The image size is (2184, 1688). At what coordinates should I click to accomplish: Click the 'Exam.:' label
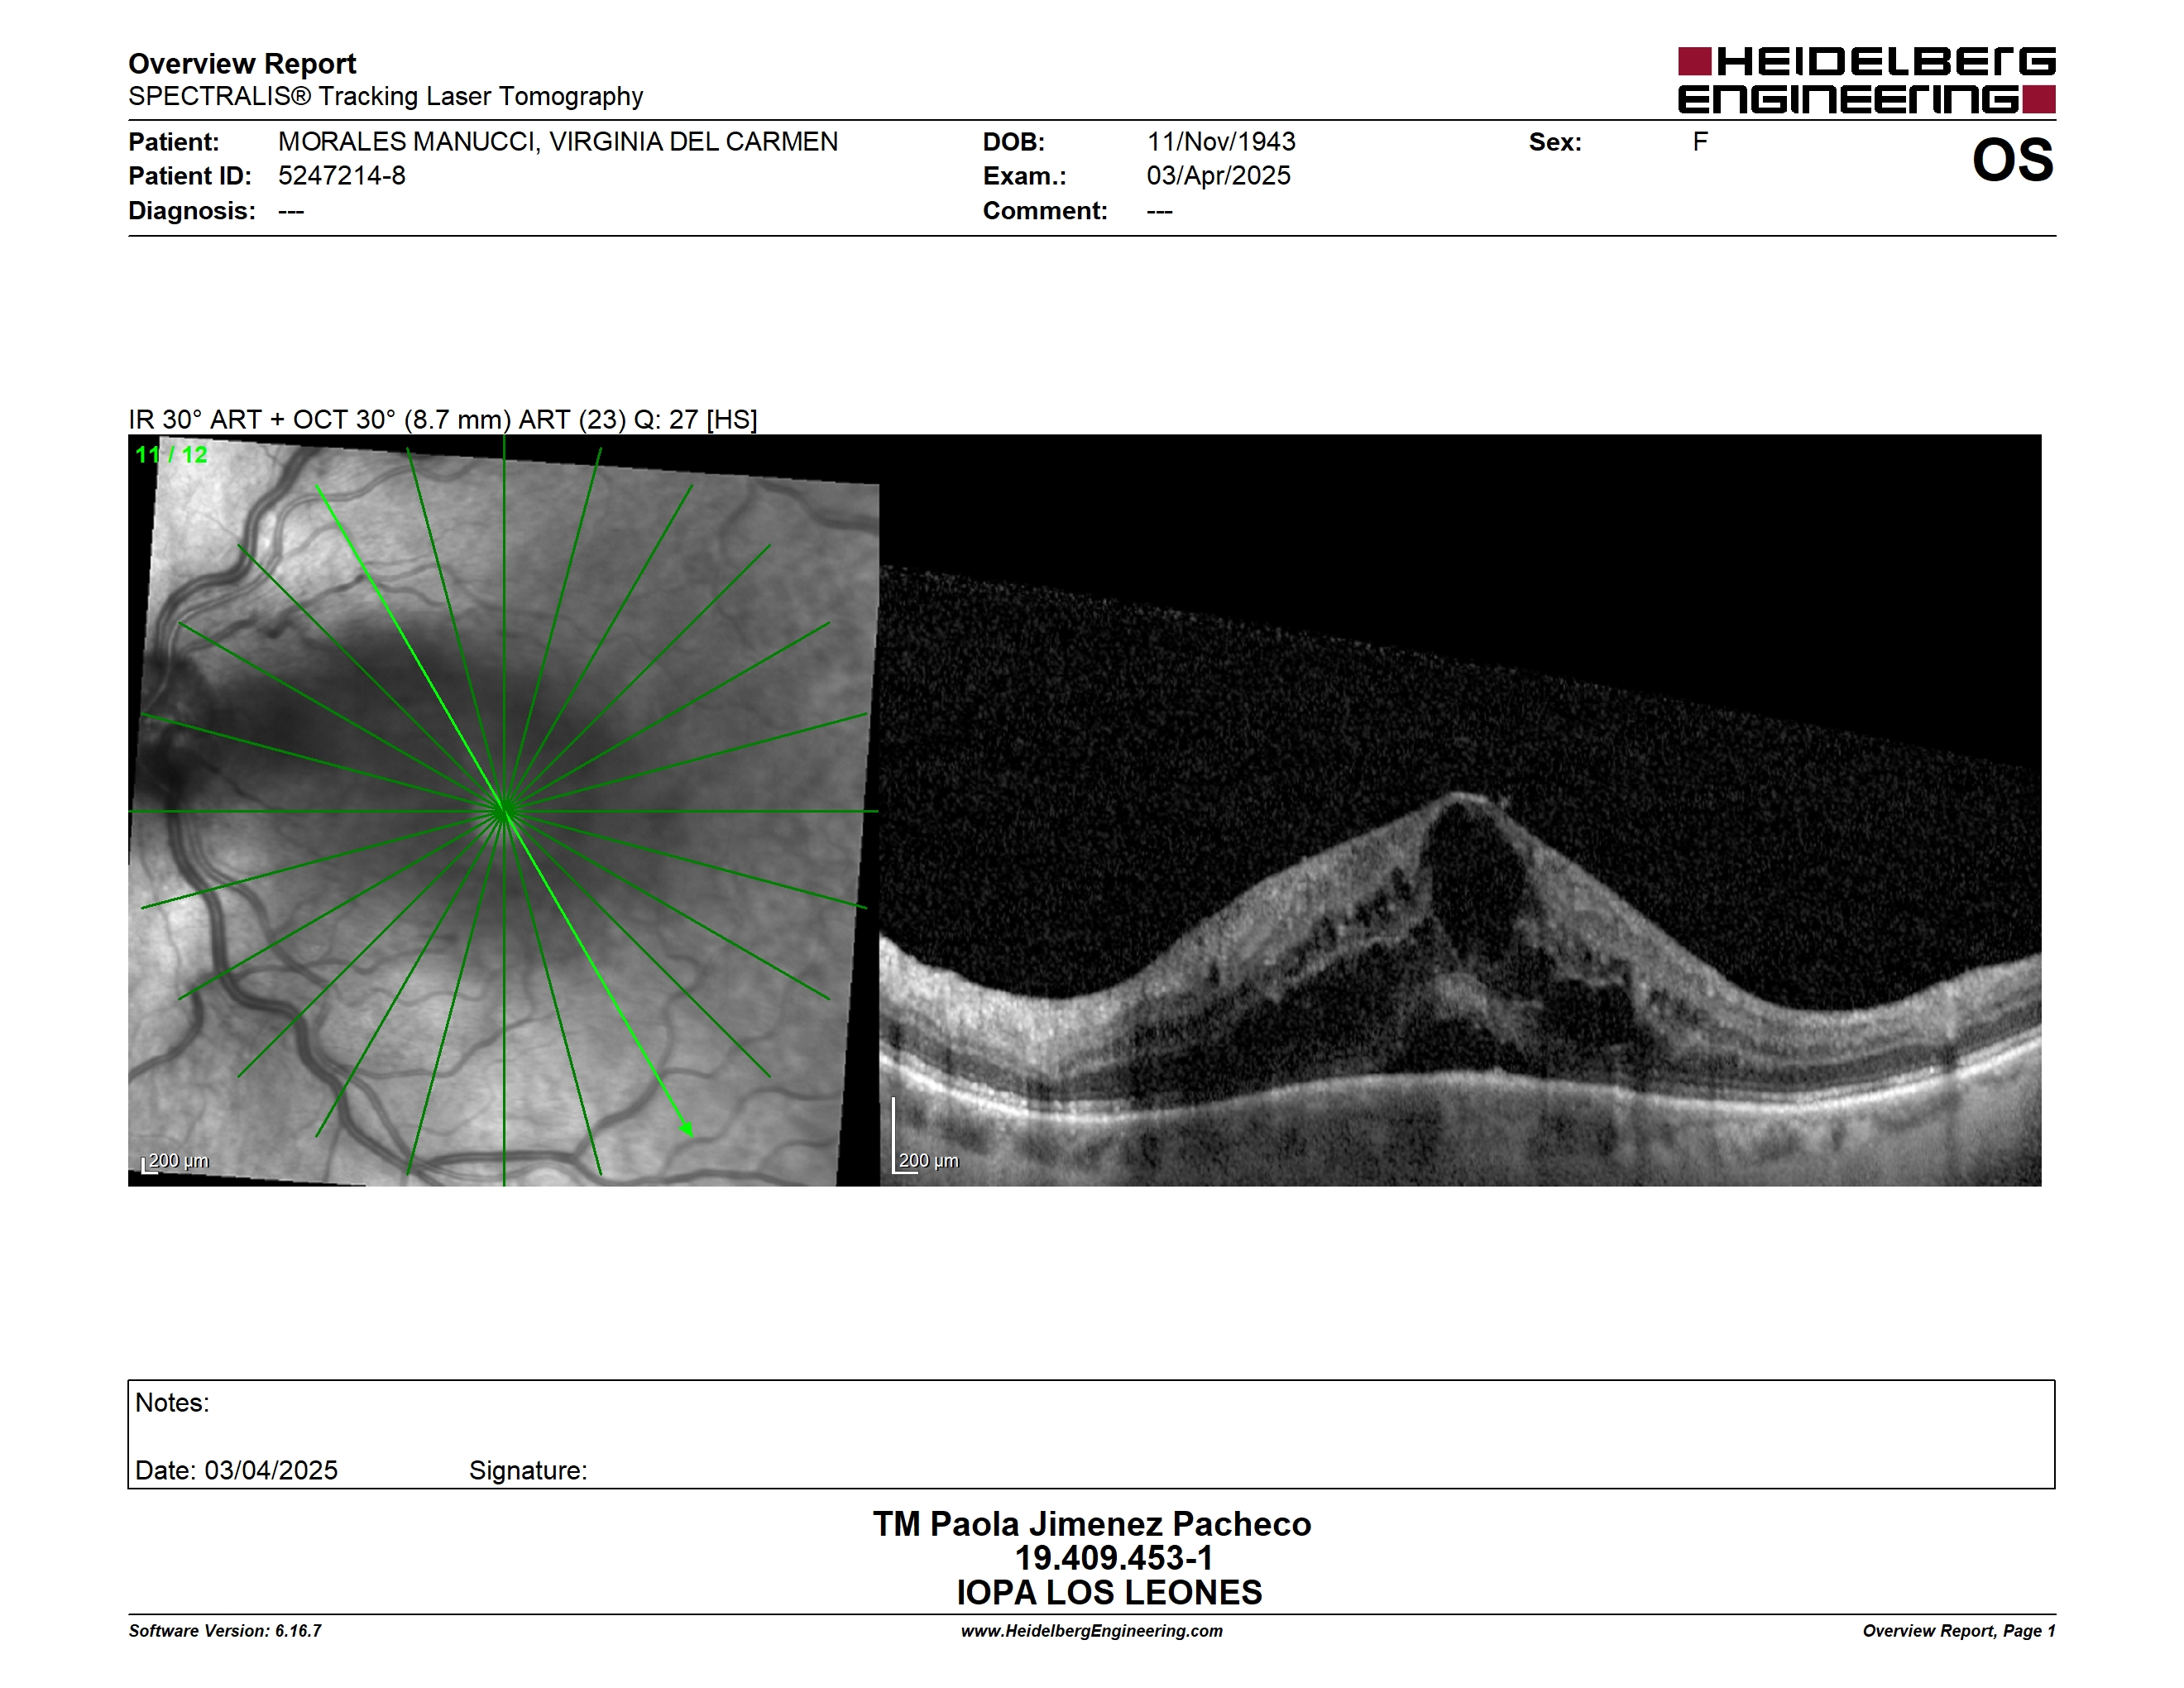(1025, 176)
